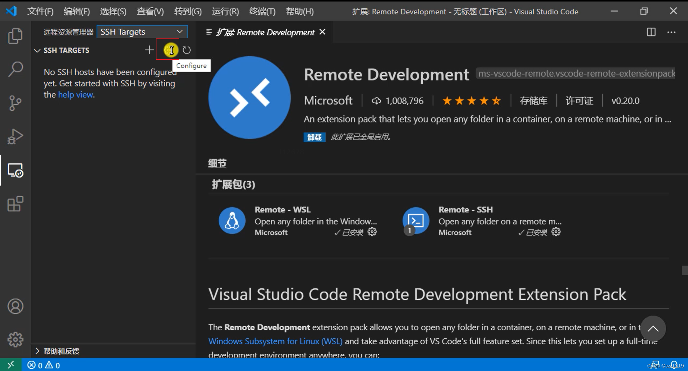The height and width of the screenshot is (371, 688).
Task: Open the Source Control view
Action: point(15,103)
